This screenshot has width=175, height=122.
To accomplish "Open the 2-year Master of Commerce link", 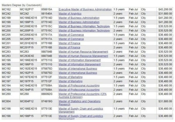I will pyautogui.click(x=71, y=39).
